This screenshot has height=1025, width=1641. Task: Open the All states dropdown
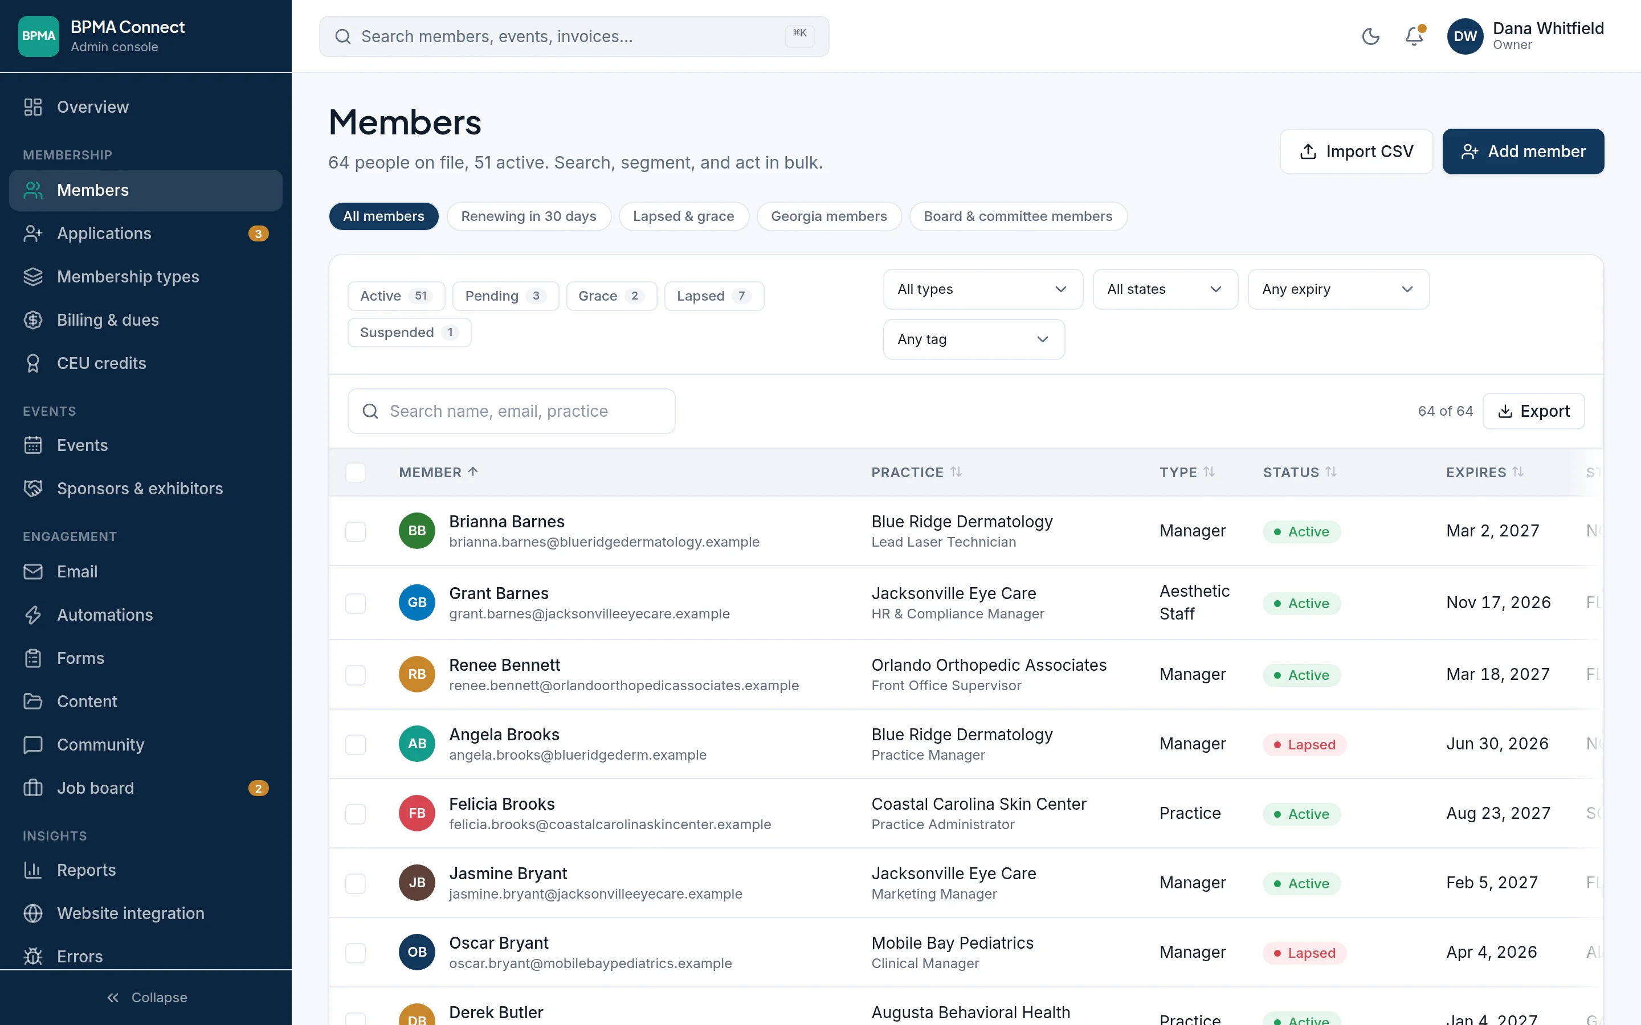[1165, 289]
